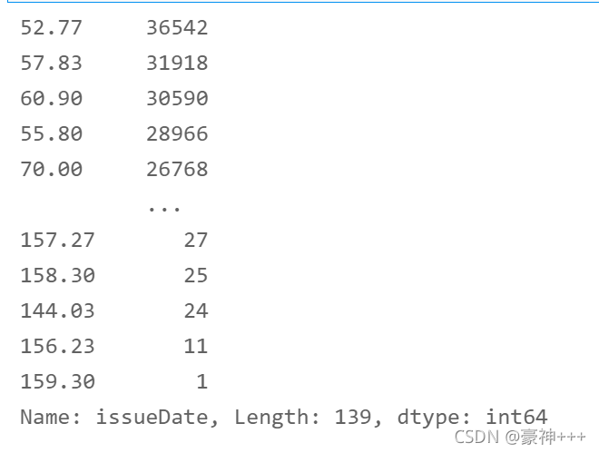This screenshot has height=453, width=599.
Task: Click the ellipsis truncation marker
Action: [164, 209]
